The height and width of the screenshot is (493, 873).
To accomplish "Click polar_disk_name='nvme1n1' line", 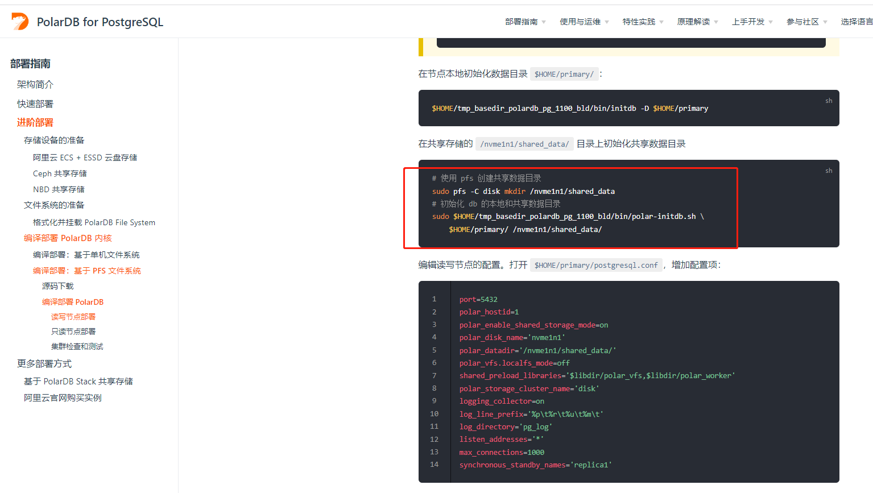I will [512, 337].
